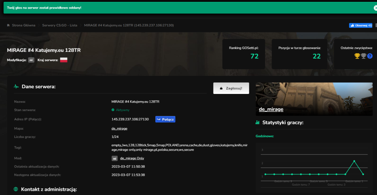377x195 pixels.
Task: Click the Zagłosuj! vote button
Action: (x=231, y=88)
